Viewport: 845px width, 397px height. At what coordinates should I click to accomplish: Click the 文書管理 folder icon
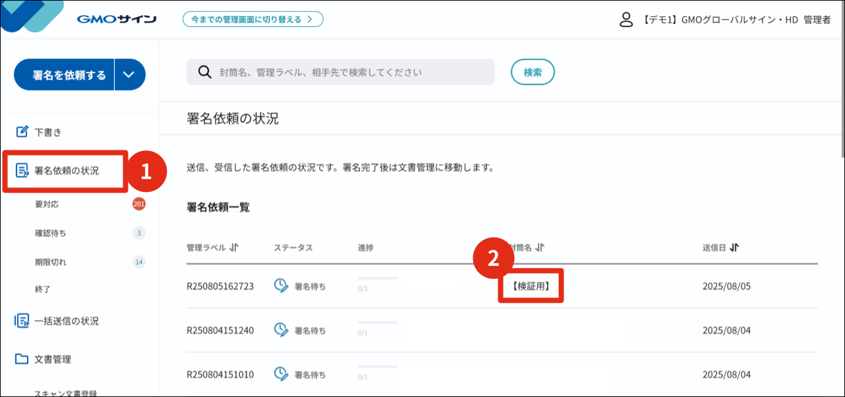(x=22, y=359)
